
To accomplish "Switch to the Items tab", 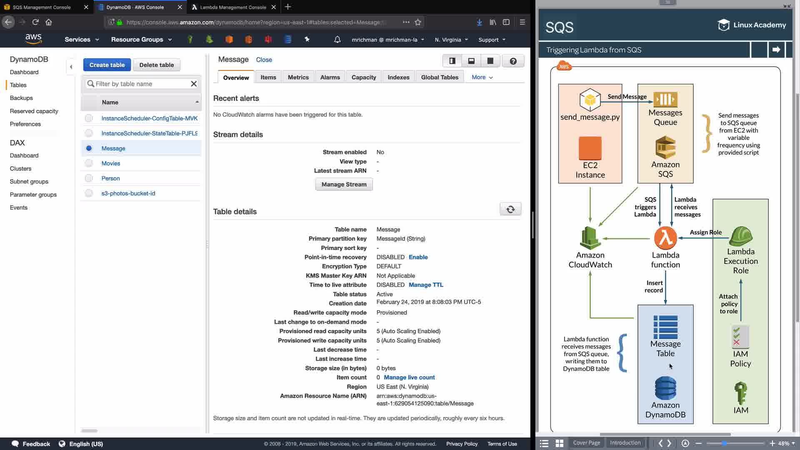I will (268, 77).
